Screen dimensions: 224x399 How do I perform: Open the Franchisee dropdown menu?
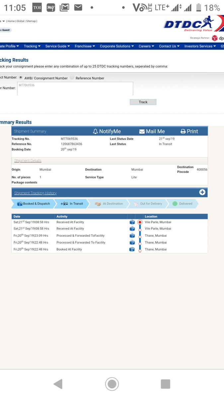[85, 46]
